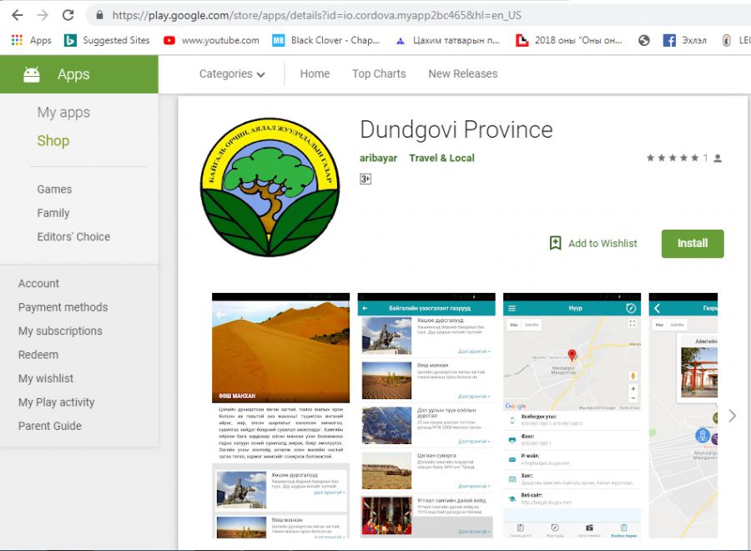Screen dimensions: 751x551
Task: Install the Dundgovi Province app
Action: coord(693,244)
